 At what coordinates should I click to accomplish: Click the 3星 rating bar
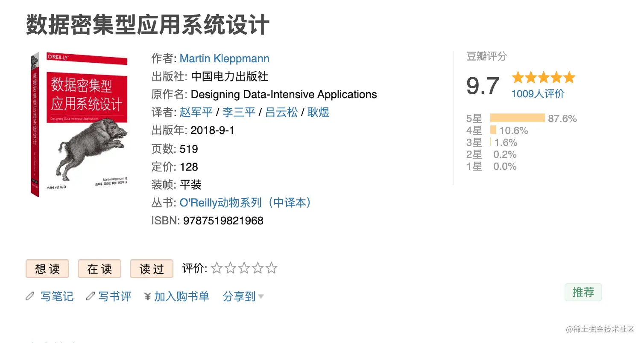491,142
